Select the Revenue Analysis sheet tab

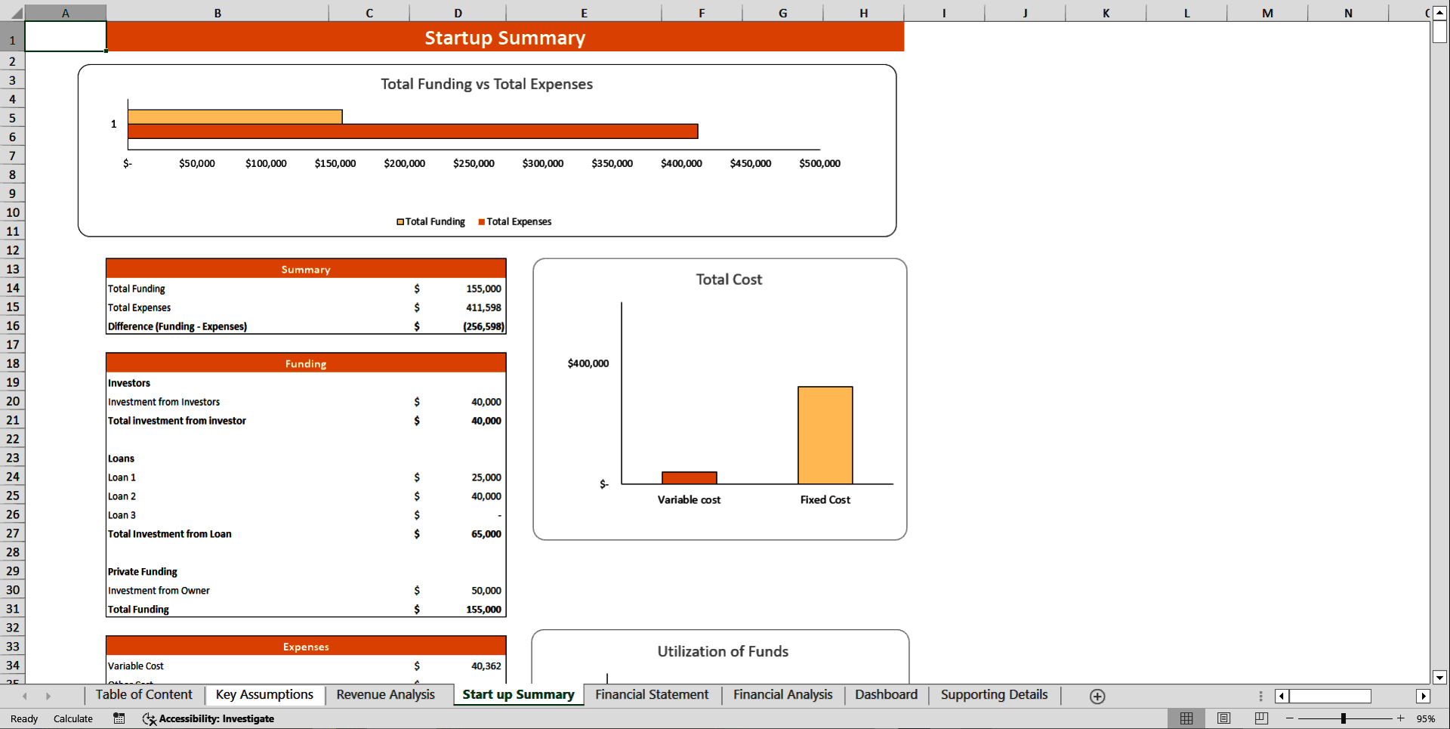pos(386,694)
